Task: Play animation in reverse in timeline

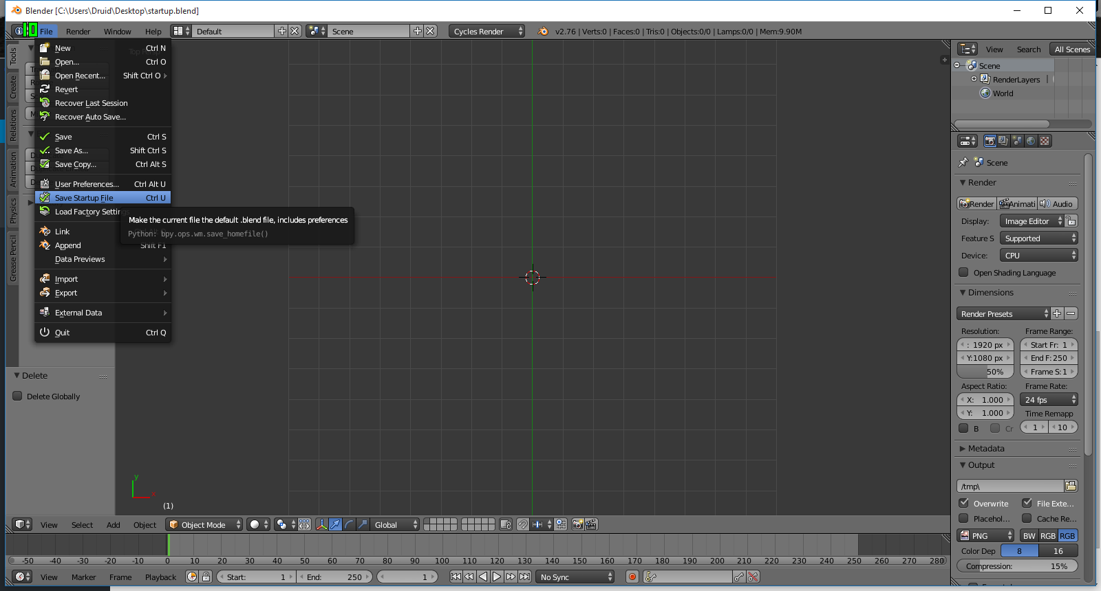Action: tap(483, 577)
